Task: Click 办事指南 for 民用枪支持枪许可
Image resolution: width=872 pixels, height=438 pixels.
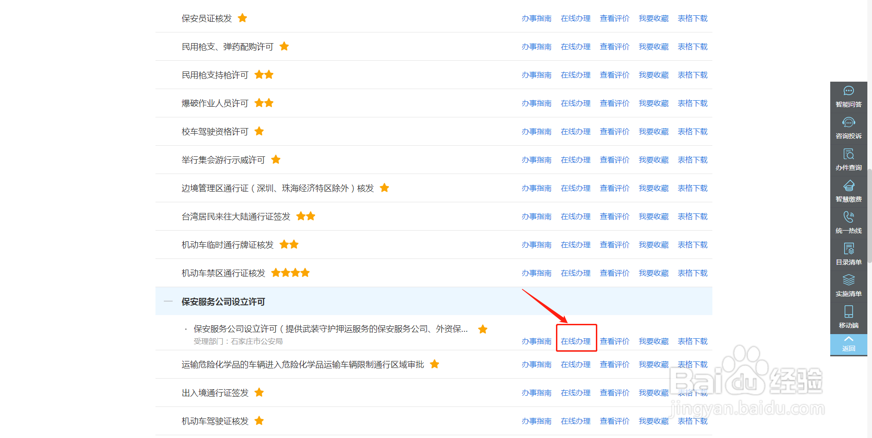Action: pyautogui.click(x=536, y=74)
